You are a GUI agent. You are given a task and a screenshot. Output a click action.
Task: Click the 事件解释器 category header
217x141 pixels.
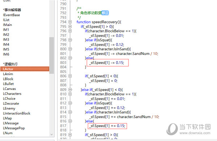coord(12,10)
